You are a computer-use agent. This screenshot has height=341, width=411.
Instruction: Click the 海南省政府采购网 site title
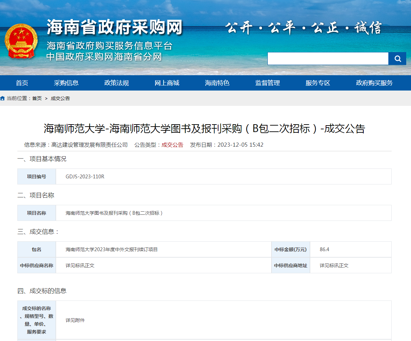(x=115, y=27)
